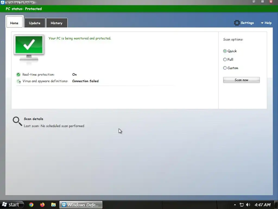This screenshot has width=278, height=209.
Task: Expand the Help dropdown menu
Action: click(266, 23)
